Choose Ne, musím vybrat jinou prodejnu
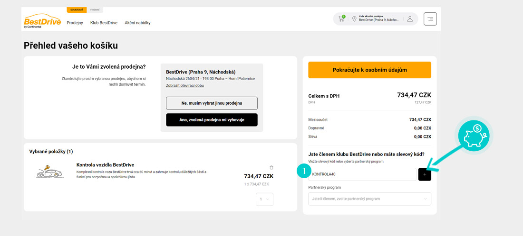 point(212,103)
